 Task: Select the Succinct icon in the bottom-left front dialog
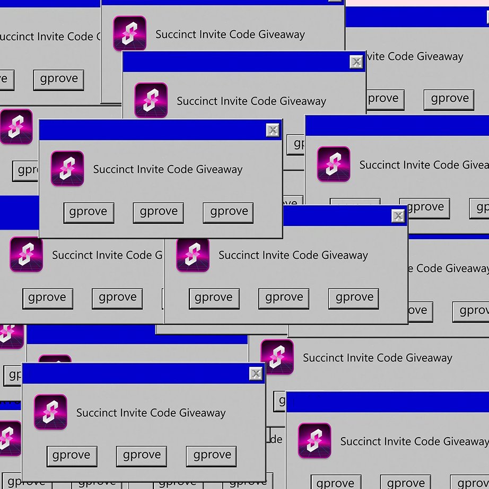(x=50, y=413)
